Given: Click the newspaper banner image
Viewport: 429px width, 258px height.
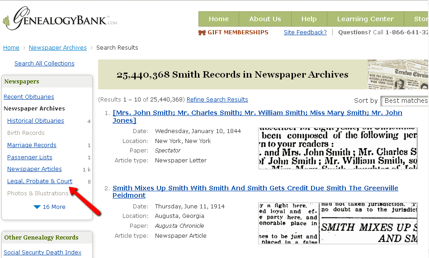Looking at the screenshot, I should (398, 74).
